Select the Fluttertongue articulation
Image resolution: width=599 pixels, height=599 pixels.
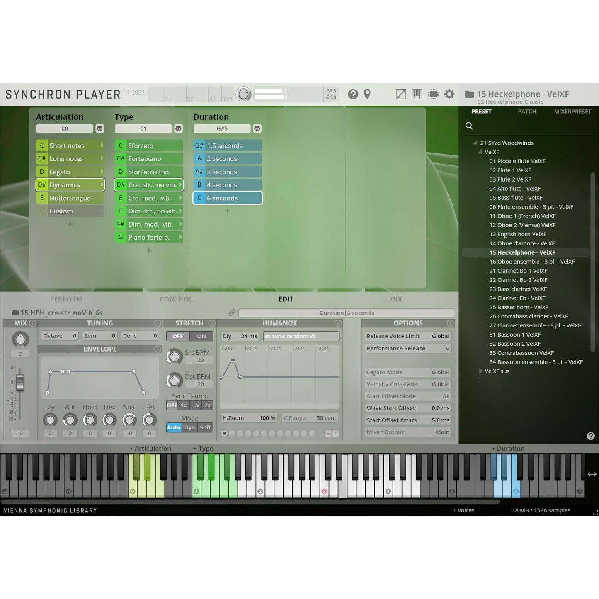pyautogui.click(x=70, y=198)
